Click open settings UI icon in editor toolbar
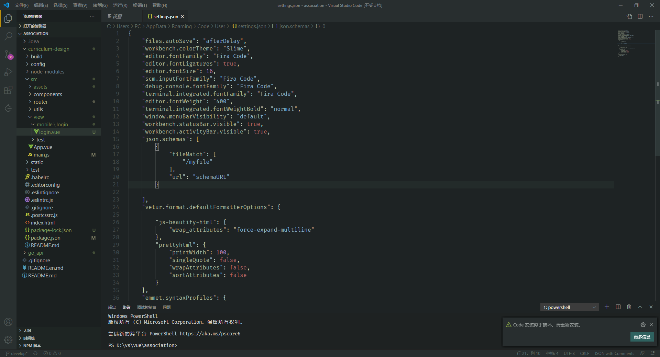The height and width of the screenshot is (357, 660). [x=629, y=16]
